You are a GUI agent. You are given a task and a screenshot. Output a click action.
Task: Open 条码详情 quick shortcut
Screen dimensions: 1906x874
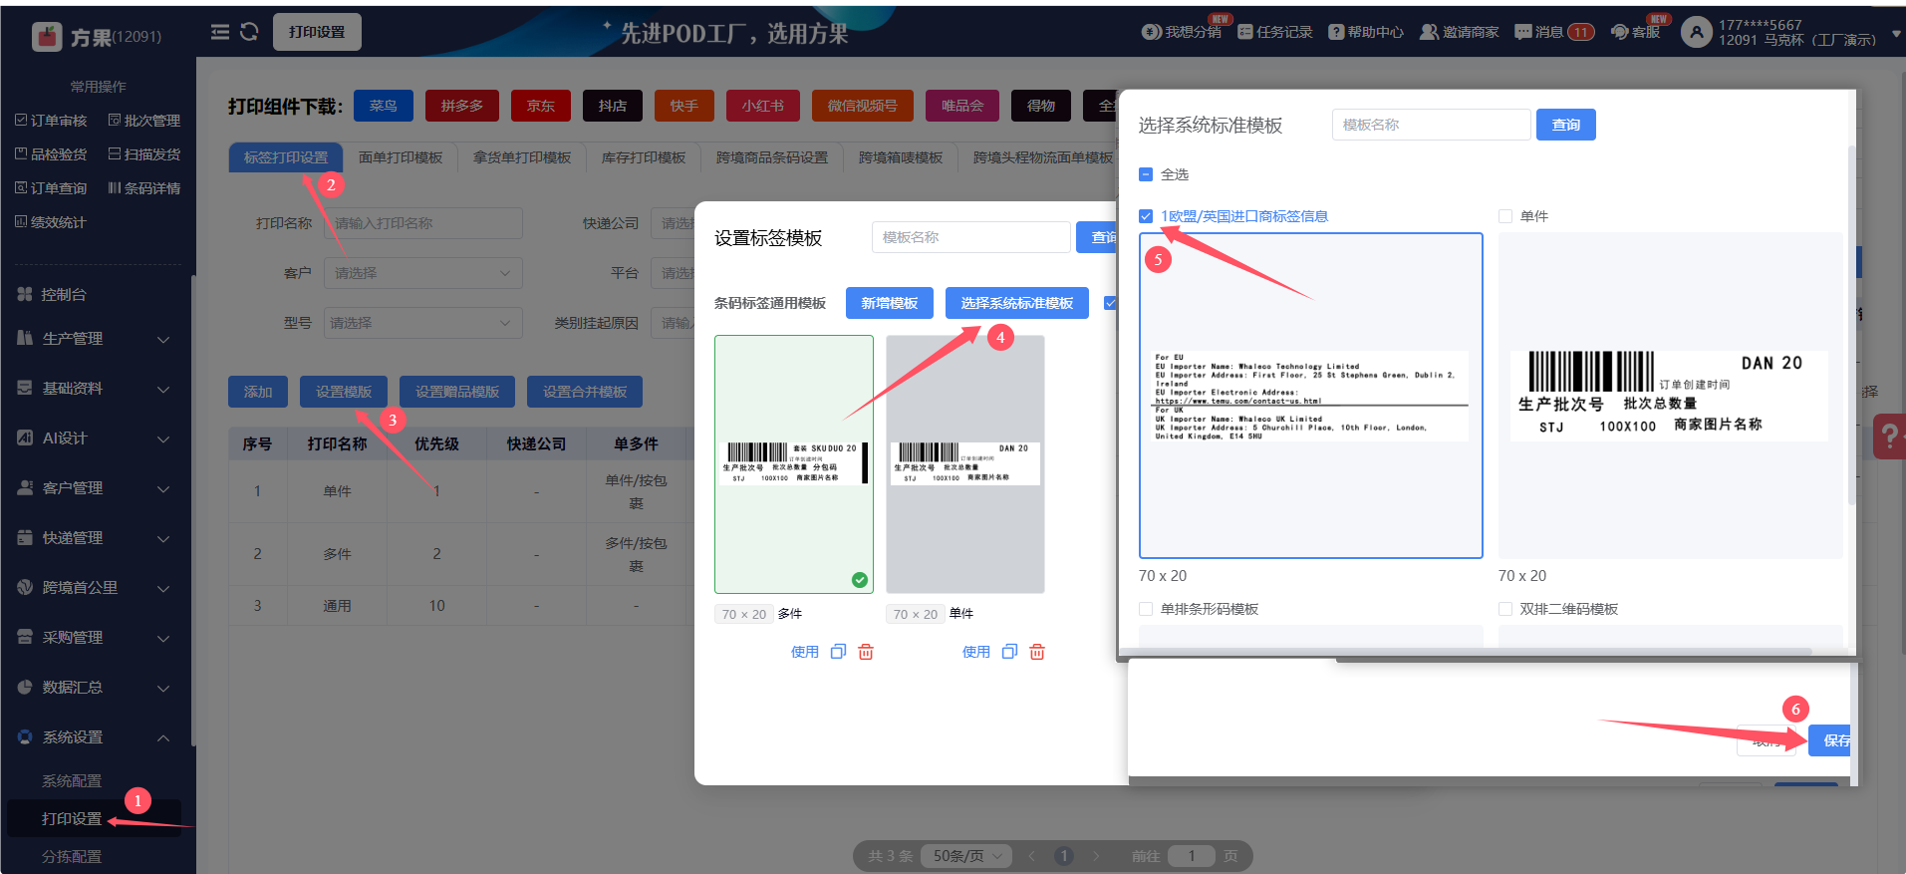(144, 188)
